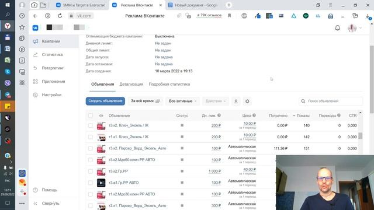This screenshot has width=374, height=210.
Task: Check the т3.х2.Гр.РР row
Action: click(91, 171)
